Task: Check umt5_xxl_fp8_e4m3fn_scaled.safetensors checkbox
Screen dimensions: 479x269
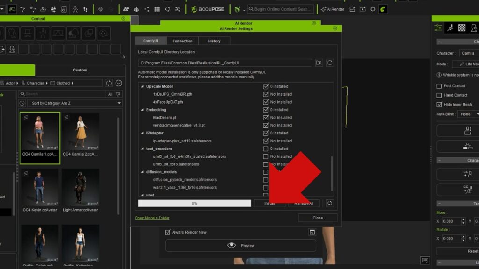Action: coord(266,156)
